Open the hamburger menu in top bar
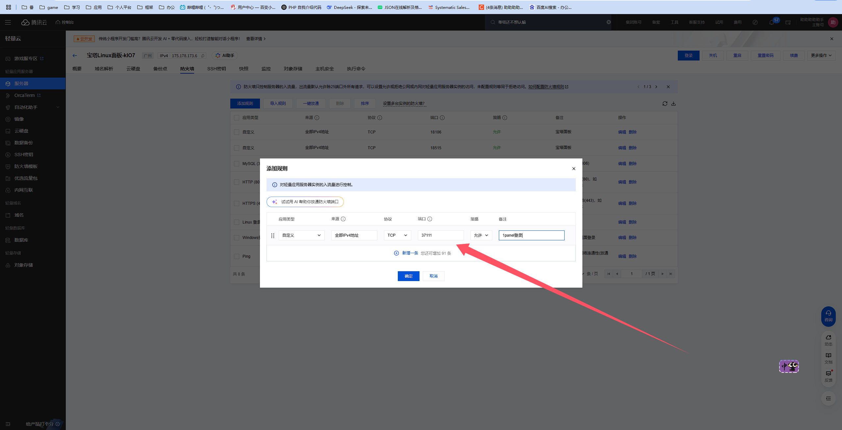Viewport: 842px width, 430px height. tap(8, 22)
